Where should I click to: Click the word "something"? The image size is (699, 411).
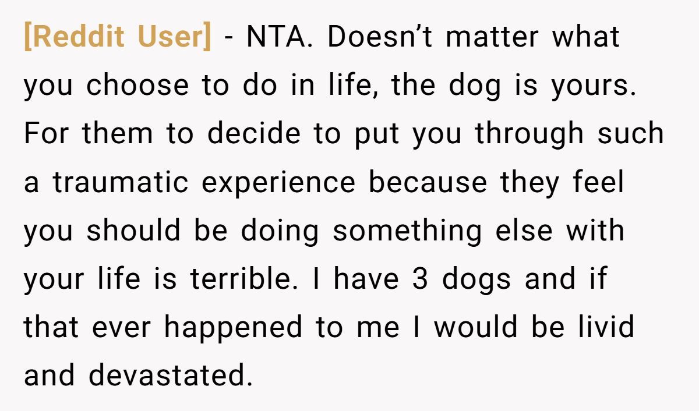point(407,231)
